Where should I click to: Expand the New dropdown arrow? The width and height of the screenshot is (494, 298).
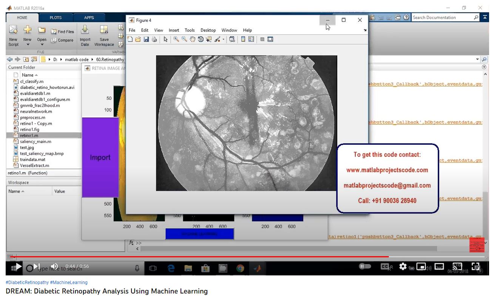tap(28, 45)
